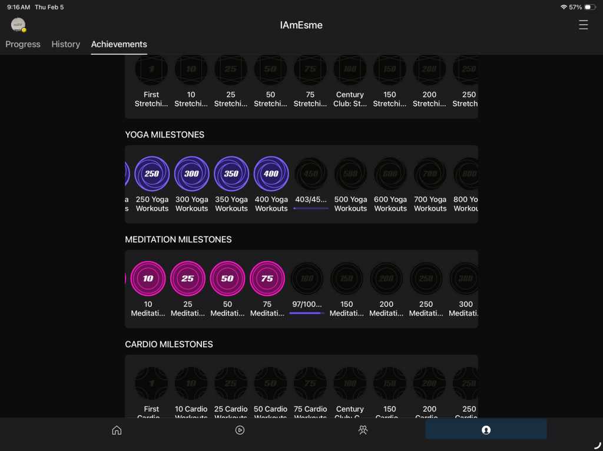Screen dimensions: 603x451
Task: Check battery status indicator
Action: coord(590,7)
